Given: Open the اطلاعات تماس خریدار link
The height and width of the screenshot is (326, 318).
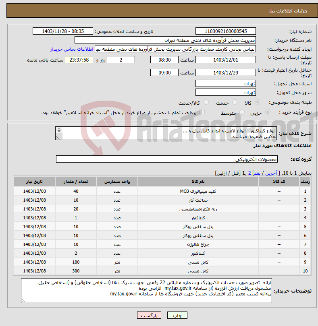Looking at the screenshot, I should coord(72,49).
